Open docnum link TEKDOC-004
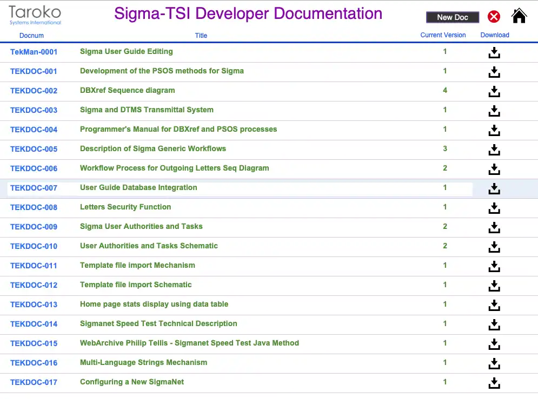This screenshot has width=538, height=399. (x=34, y=130)
